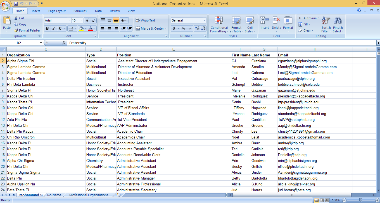
Task: Expand the Name Box dropdown
Action: [x=41, y=43]
